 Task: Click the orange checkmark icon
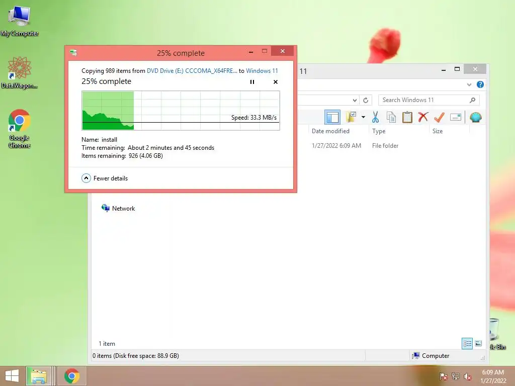pyautogui.click(x=439, y=117)
